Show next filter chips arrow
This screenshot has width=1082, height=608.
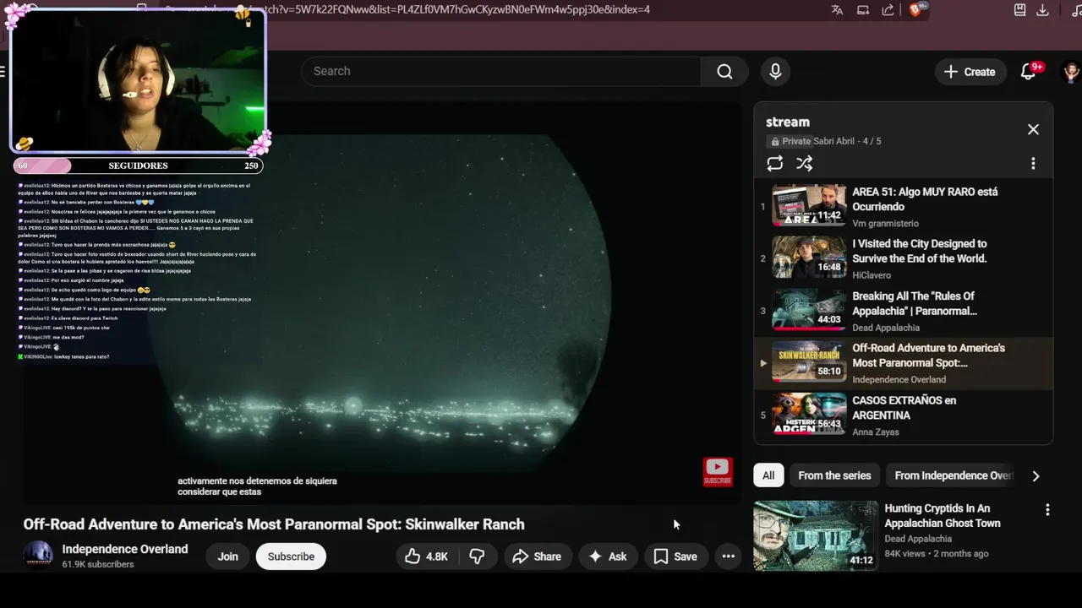coord(1036,475)
